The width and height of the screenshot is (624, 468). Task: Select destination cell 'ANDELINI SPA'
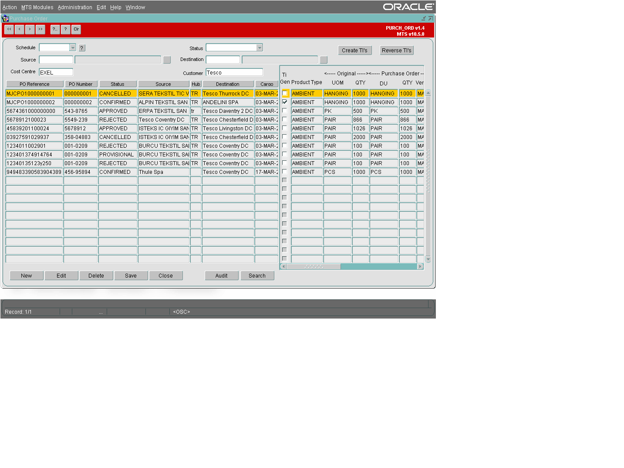tap(228, 102)
